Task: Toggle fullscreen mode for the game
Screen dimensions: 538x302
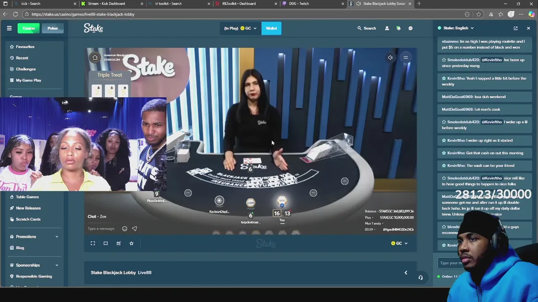Action: [93, 243]
